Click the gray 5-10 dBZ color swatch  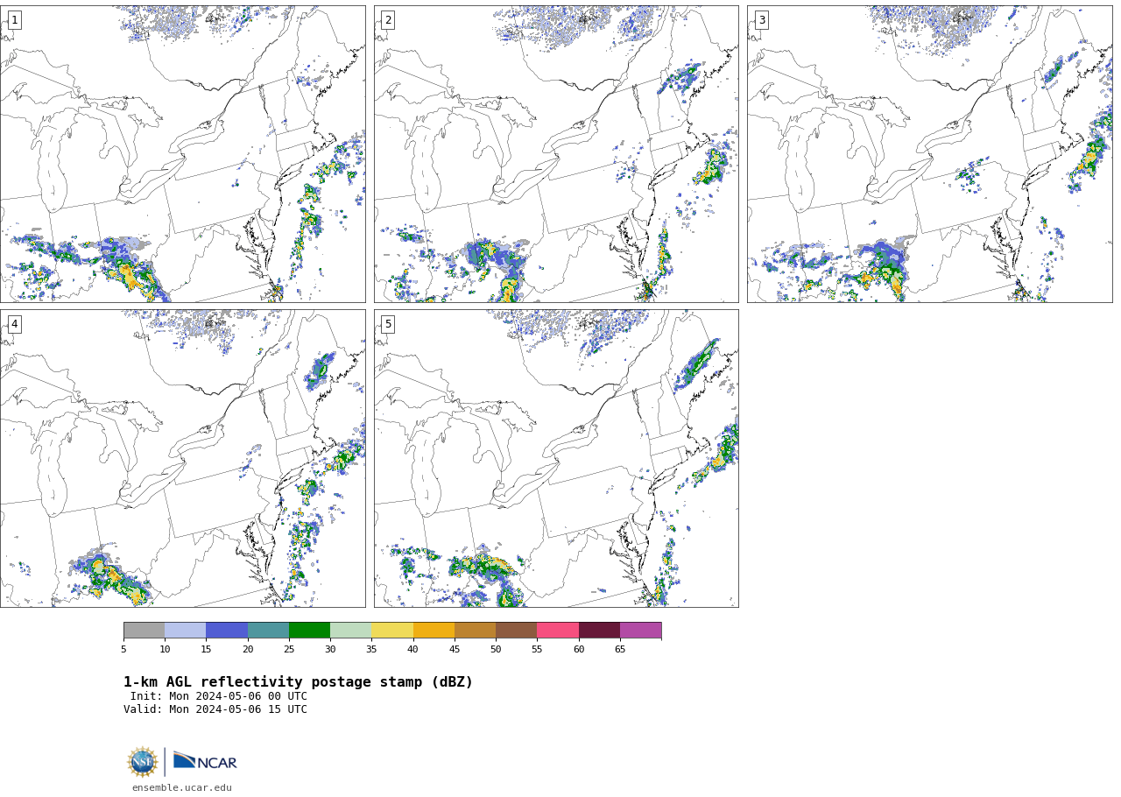pos(145,631)
